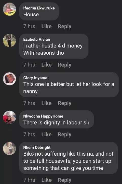This screenshot has width=122, height=184.
Task: Like Nkem Debright's housewife comment
Action: [x=46, y=180]
